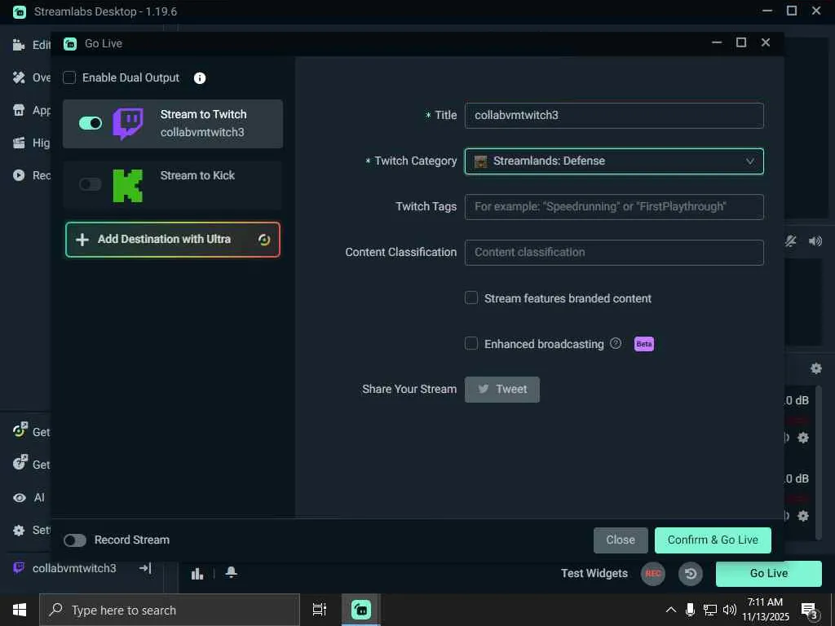This screenshot has width=835, height=626.
Task: Click the muted microphone icon in main window
Action: click(x=791, y=241)
